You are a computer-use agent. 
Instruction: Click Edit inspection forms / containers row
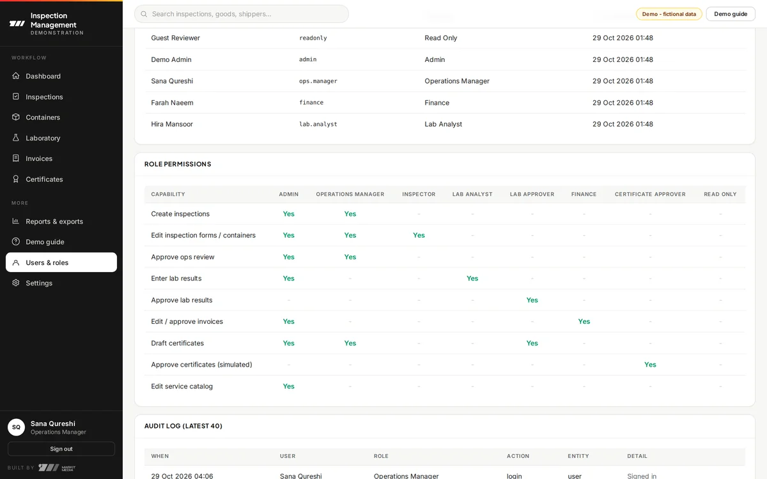pyautogui.click(x=445, y=235)
